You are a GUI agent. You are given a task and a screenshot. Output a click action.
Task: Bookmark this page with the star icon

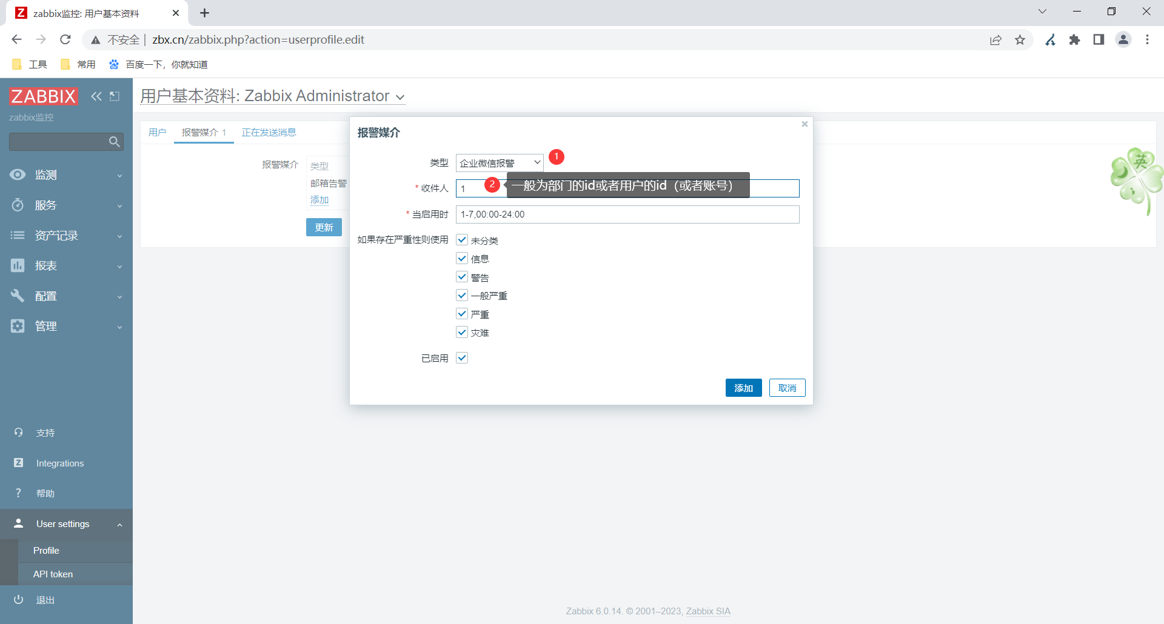click(x=1020, y=39)
